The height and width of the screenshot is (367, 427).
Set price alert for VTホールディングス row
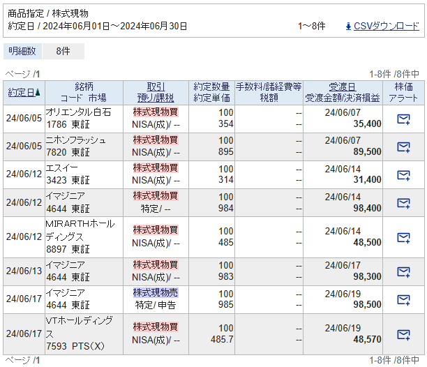[x=403, y=335]
